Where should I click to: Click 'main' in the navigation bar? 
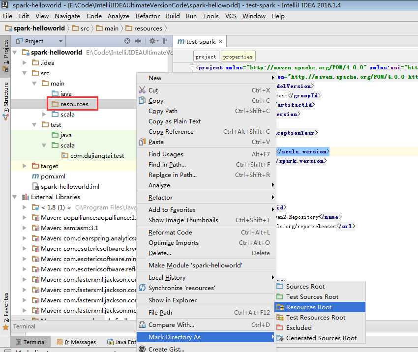pos(108,28)
